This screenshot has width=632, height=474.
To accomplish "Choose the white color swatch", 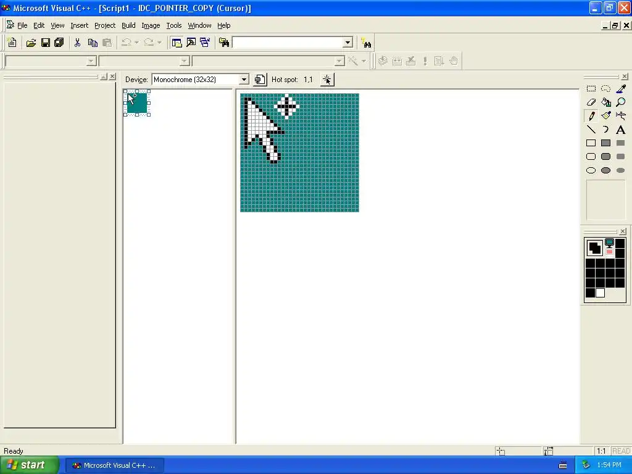I will (600, 293).
